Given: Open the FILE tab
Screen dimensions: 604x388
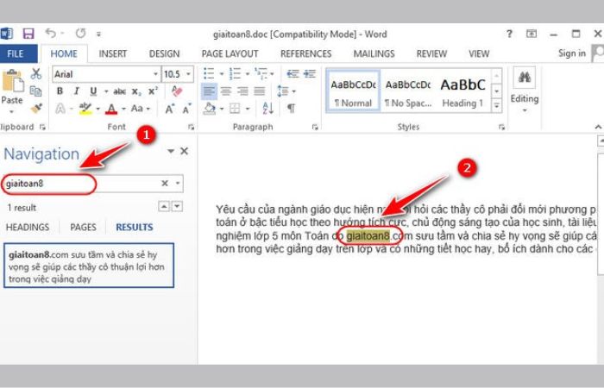Looking at the screenshot, I should click(x=16, y=53).
